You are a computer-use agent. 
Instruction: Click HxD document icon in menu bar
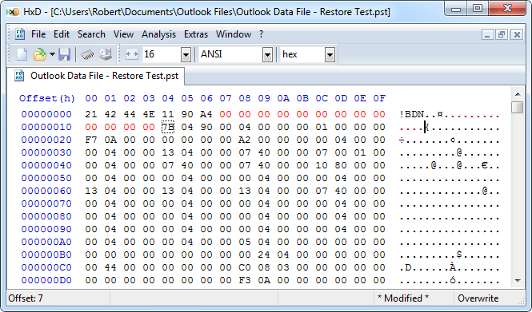click(x=20, y=34)
